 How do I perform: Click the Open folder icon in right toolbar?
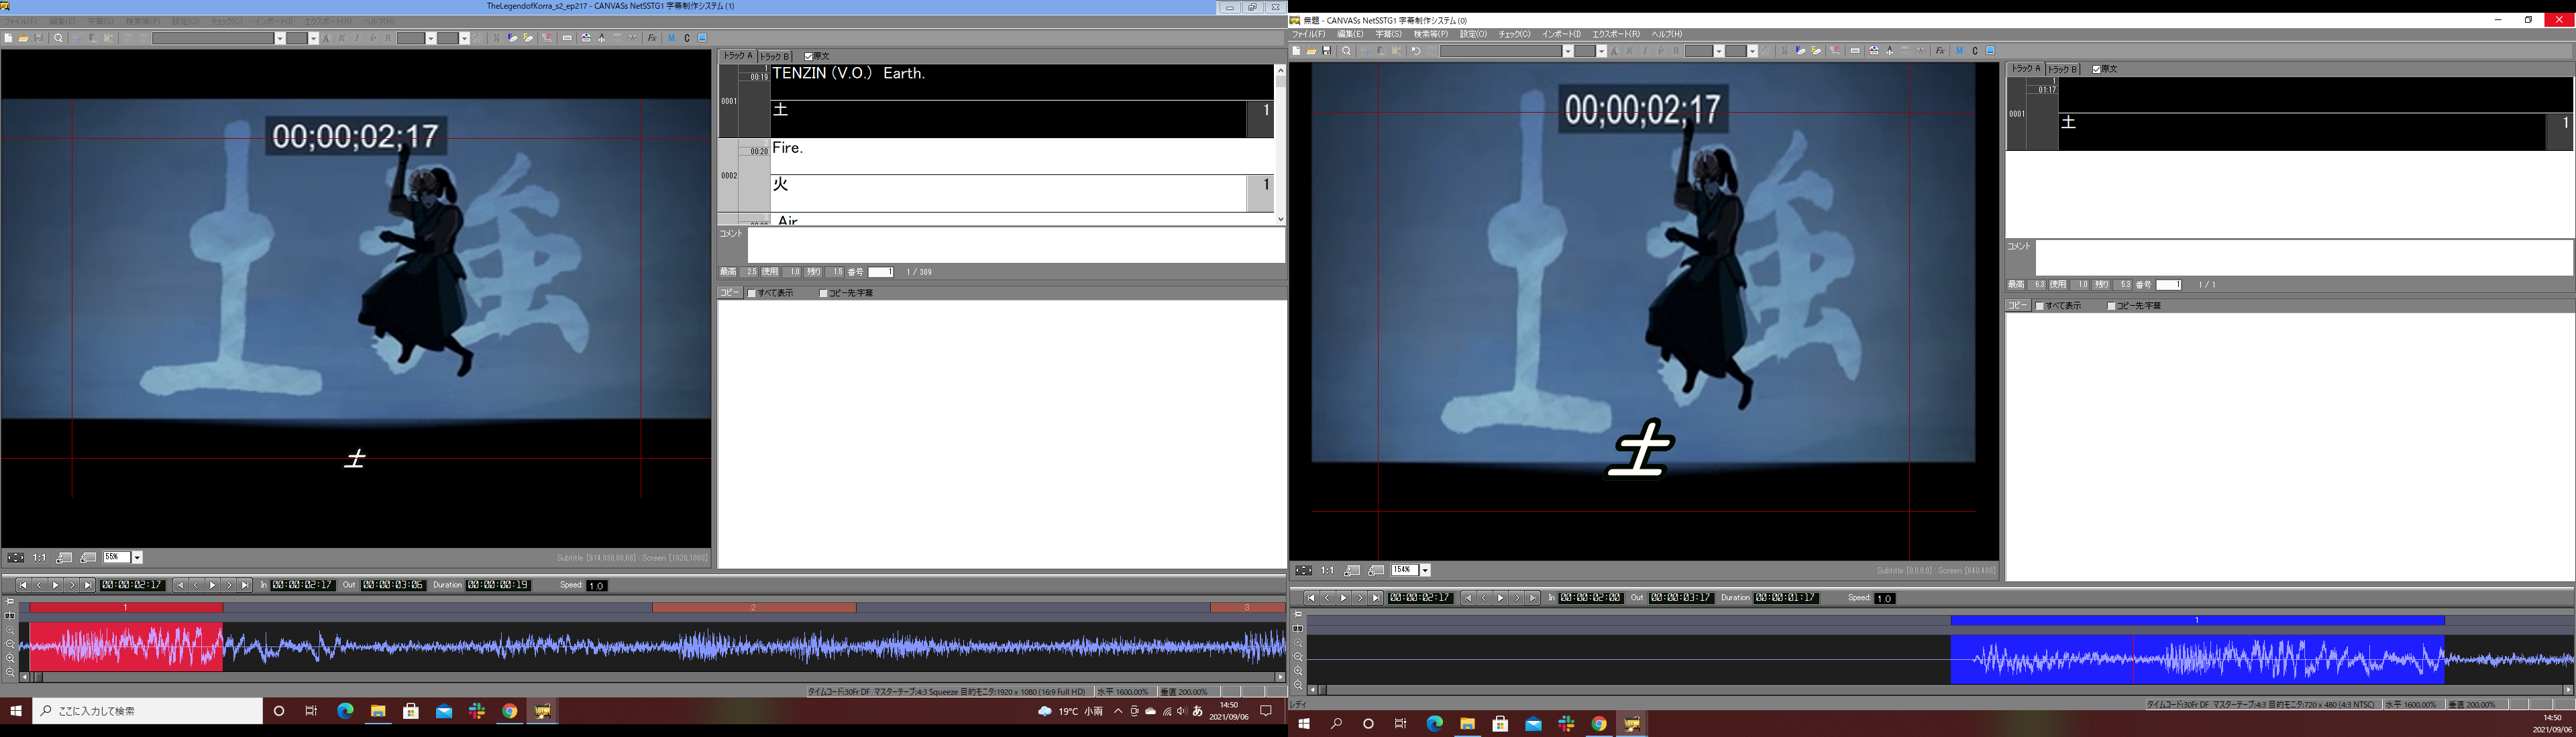(x=1311, y=51)
